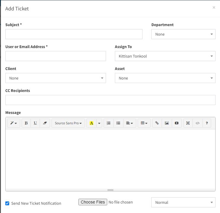Click into the Subject input field
Viewport: 220px width, 213px height.
coord(74,34)
